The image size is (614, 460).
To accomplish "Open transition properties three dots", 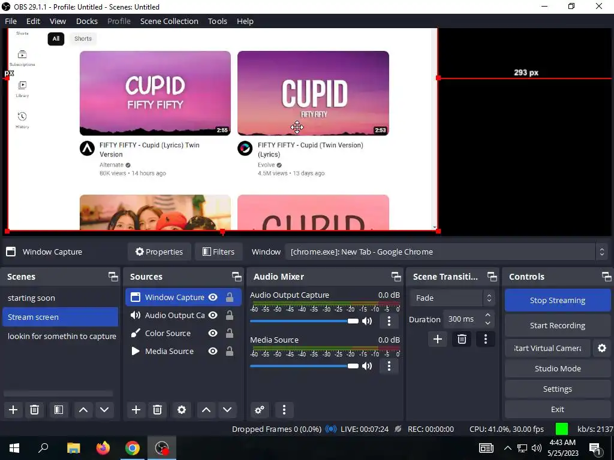I will pos(486,339).
